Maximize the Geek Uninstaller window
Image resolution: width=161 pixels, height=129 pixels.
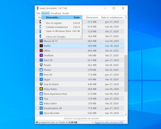(x=114, y=8)
